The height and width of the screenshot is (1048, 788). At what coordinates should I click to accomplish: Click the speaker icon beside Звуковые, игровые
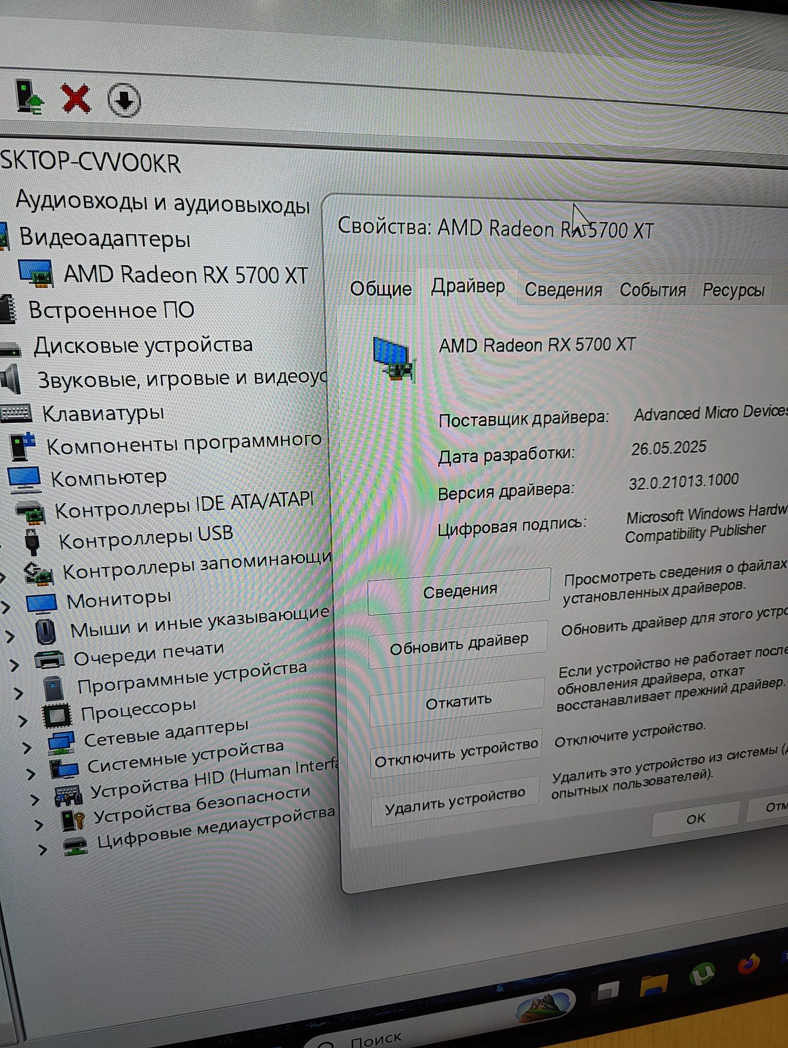pyautogui.click(x=10, y=379)
